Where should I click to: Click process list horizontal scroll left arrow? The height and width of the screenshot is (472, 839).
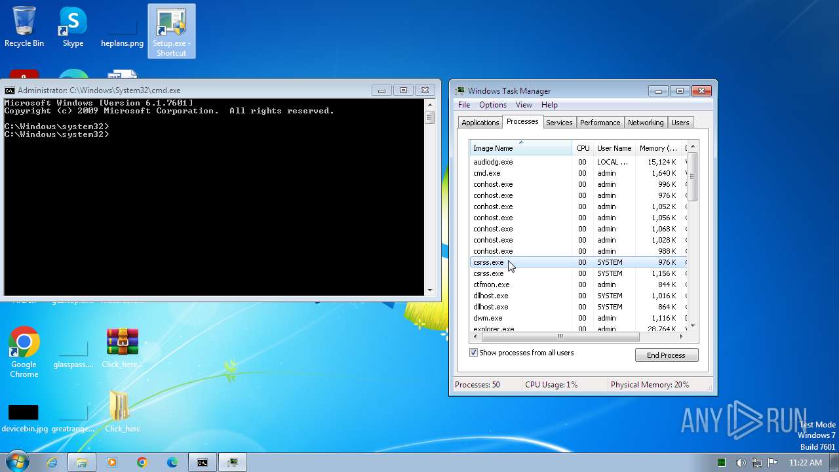coord(475,336)
